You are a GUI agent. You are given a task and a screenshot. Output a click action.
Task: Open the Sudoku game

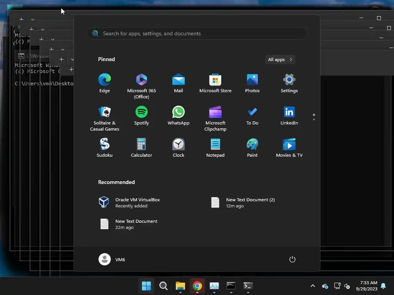[x=105, y=148]
